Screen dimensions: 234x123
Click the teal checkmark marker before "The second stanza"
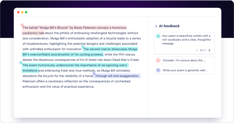point(83,47)
